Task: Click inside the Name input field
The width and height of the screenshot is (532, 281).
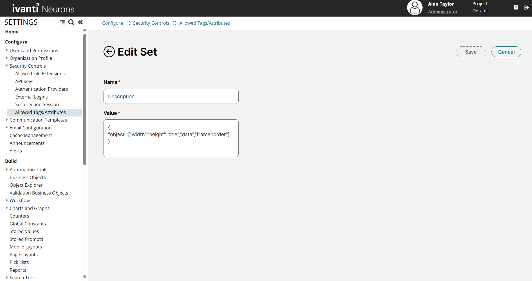Action: (171, 97)
